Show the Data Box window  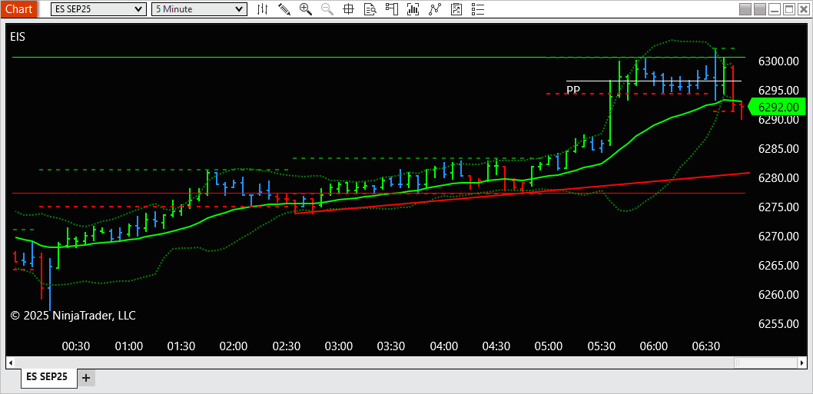370,8
